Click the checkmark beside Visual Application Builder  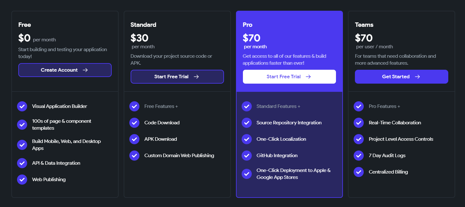pyautogui.click(x=22, y=106)
